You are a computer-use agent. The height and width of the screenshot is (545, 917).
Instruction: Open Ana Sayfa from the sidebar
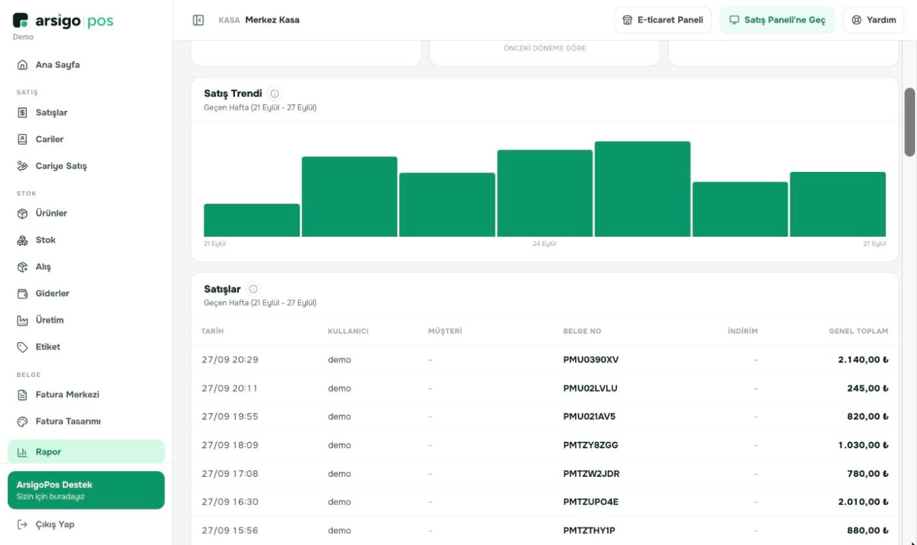(x=86, y=65)
